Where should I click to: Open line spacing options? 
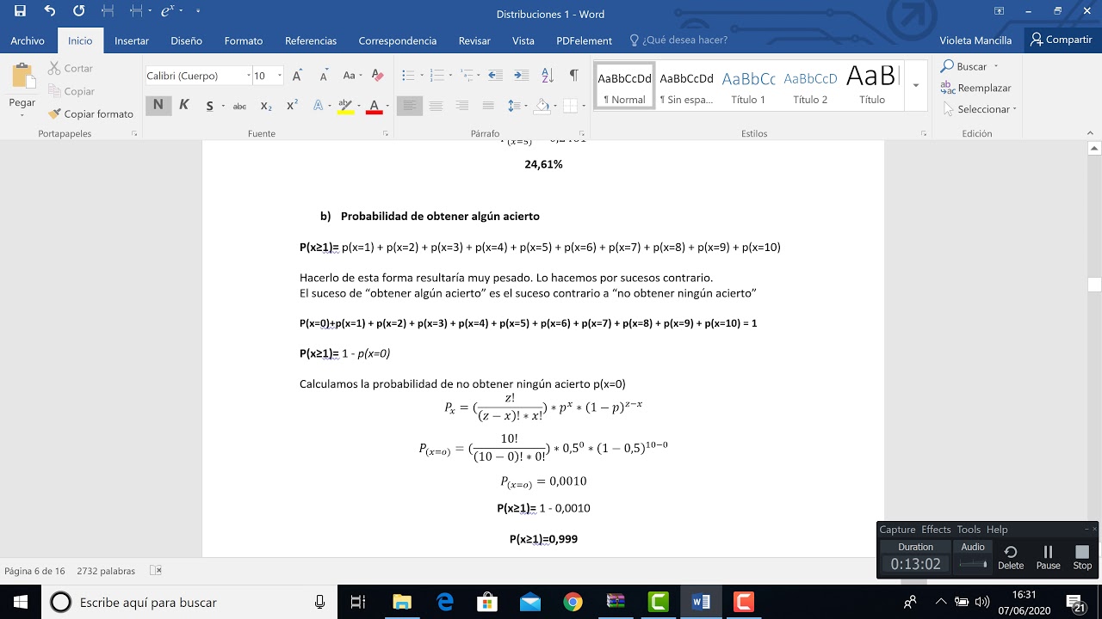tap(516, 106)
